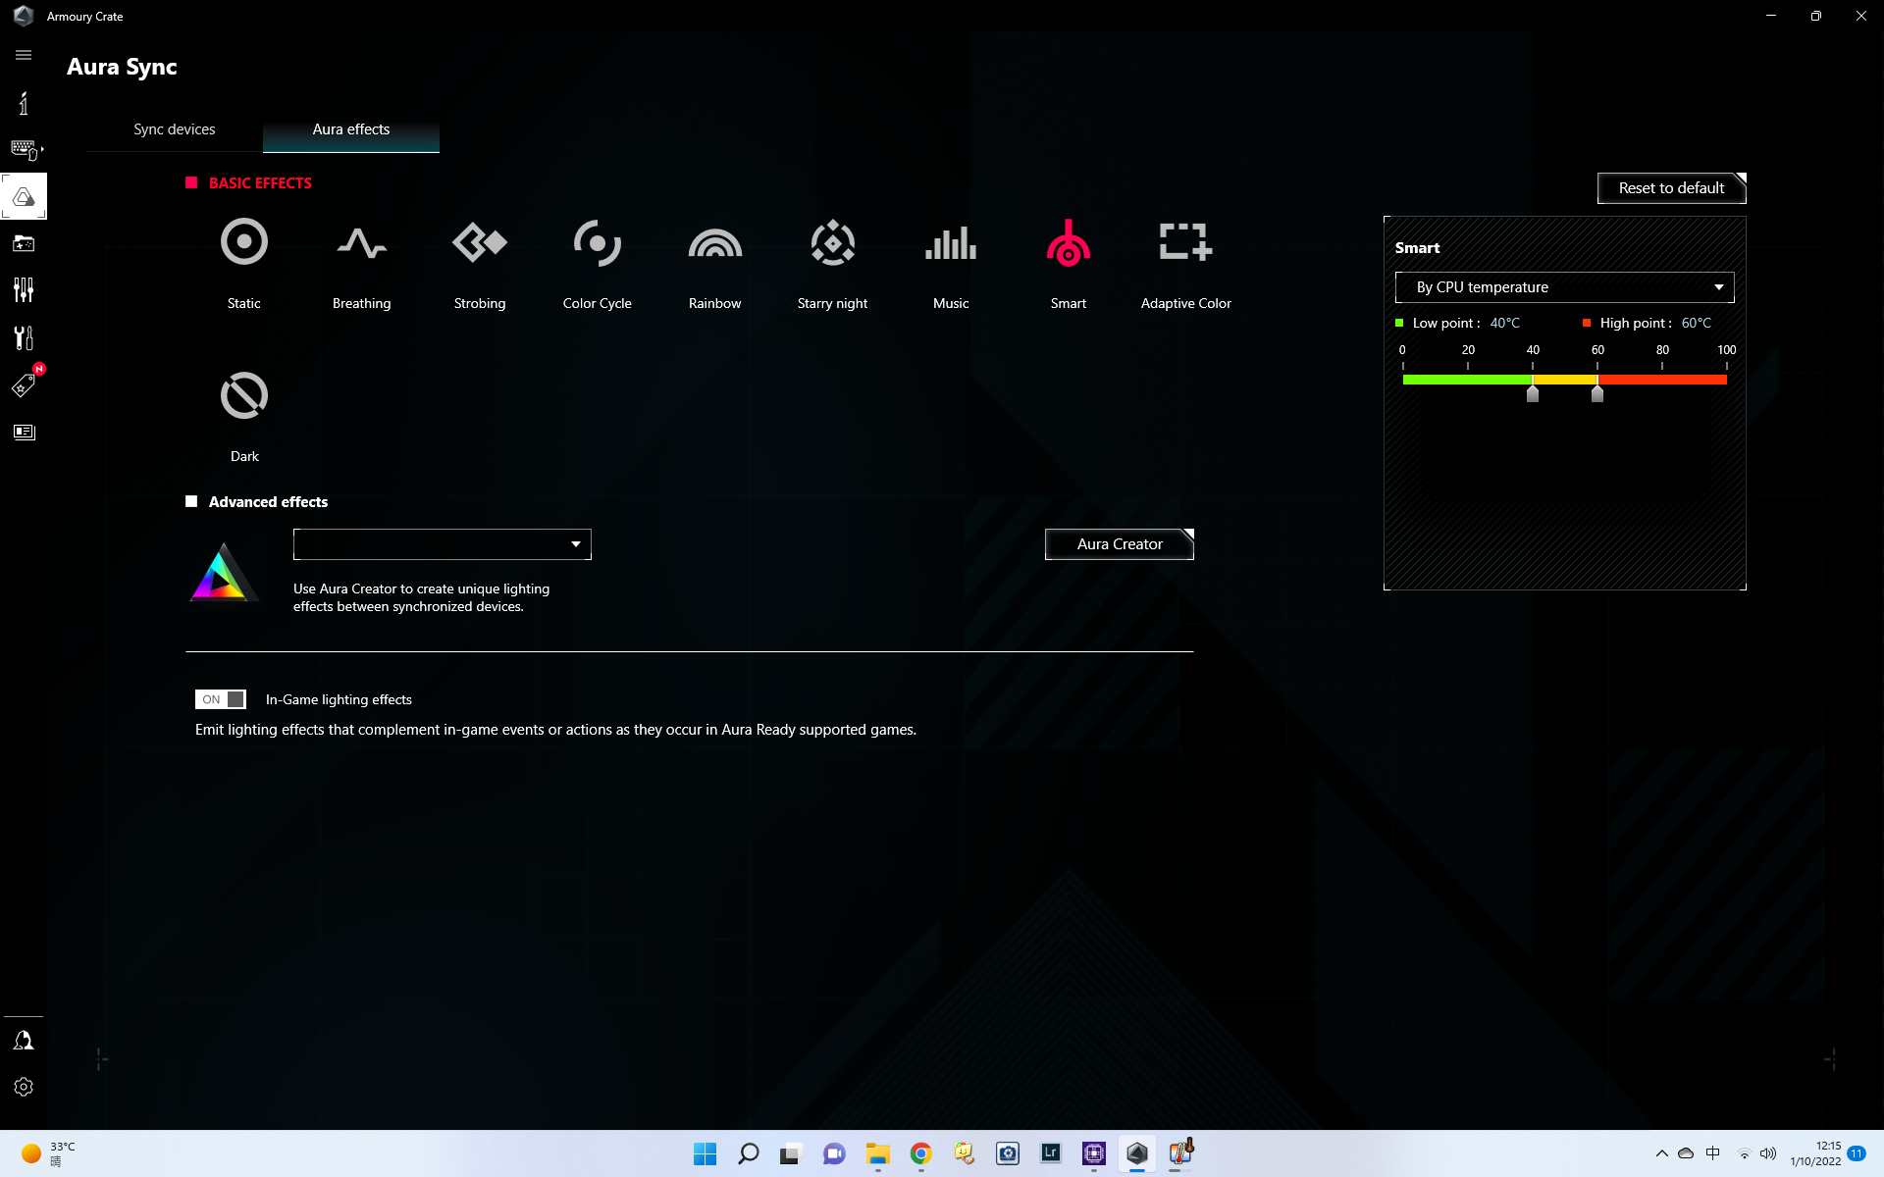
Task: Open taskbar Search
Action: [748, 1153]
